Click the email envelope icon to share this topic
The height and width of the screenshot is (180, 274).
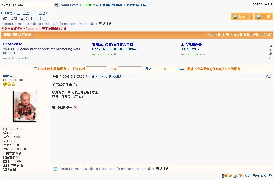point(35,69)
